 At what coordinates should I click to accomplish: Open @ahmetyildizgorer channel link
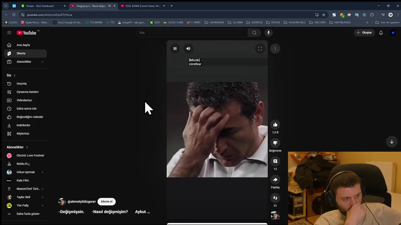[x=81, y=202]
